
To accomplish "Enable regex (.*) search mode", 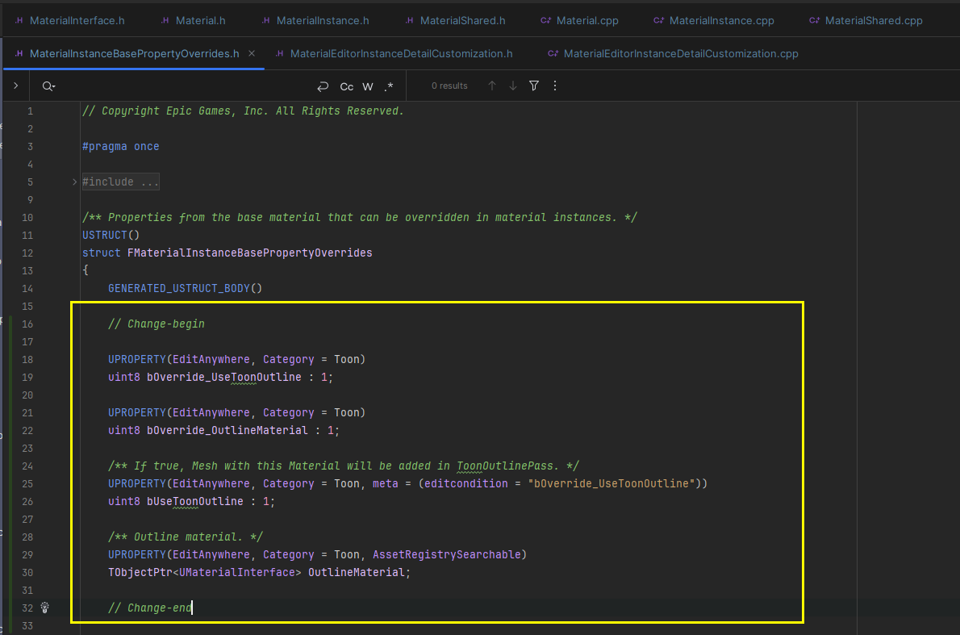I will click(388, 86).
